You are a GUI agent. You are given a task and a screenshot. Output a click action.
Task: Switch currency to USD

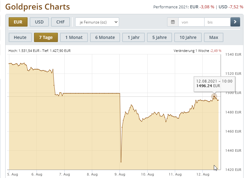(x=39, y=22)
